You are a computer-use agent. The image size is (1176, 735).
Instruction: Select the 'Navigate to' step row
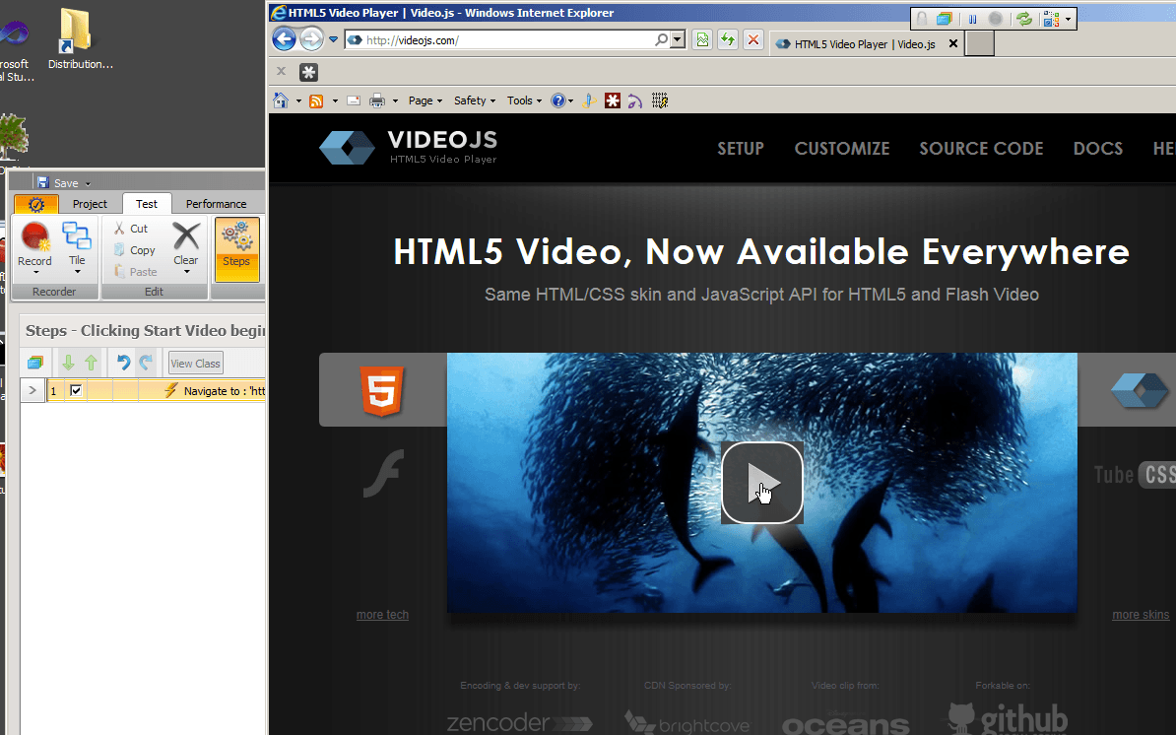click(x=156, y=391)
